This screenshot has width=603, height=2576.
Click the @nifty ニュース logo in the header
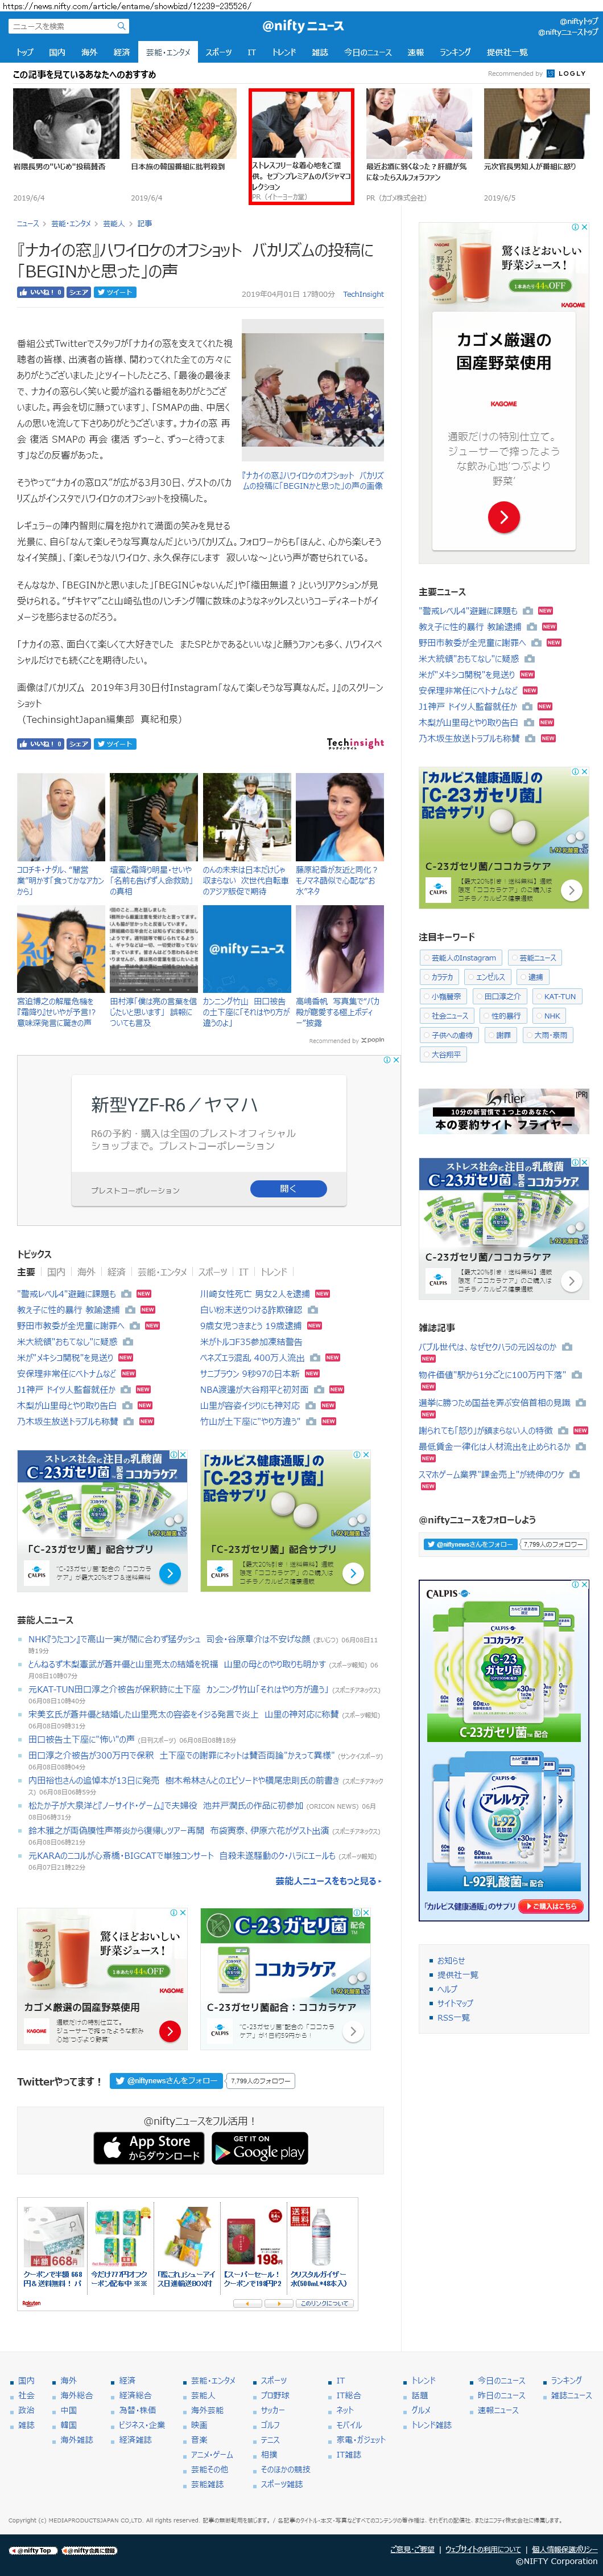pyautogui.click(x=303, y=26)
